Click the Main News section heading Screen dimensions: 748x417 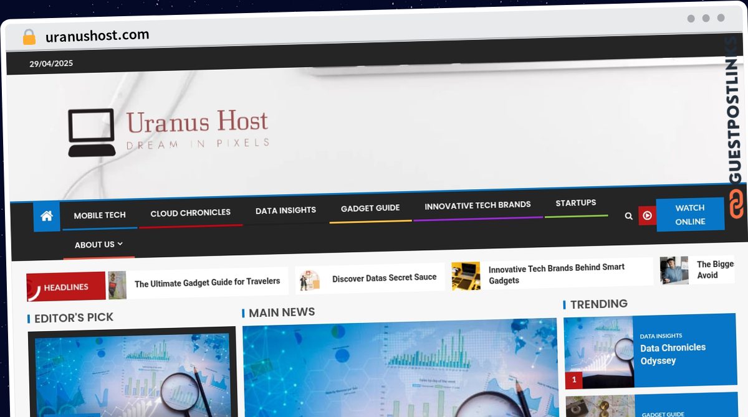(282, 312)
